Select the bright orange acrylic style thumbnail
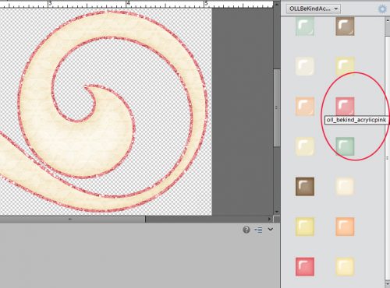Screen dimensions: 390x288 click(345, 227)
